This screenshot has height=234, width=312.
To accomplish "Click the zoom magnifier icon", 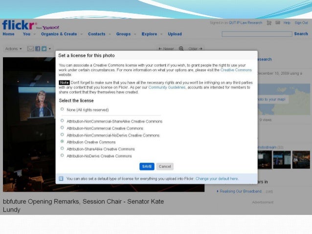I will pos(181,48).
